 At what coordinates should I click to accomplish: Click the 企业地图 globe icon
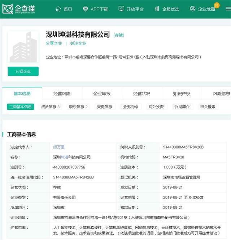(192, 9)
